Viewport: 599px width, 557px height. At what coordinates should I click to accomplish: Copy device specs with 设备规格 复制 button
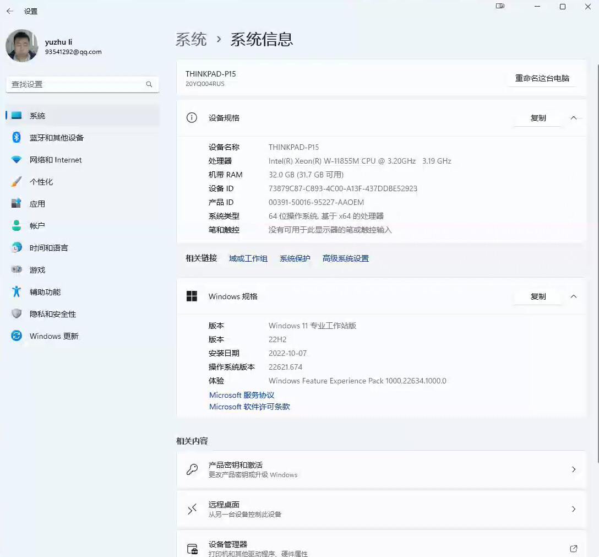538,118
